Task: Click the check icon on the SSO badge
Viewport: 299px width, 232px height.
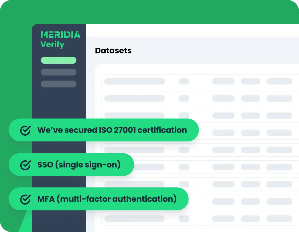Action: pos(25,165)
